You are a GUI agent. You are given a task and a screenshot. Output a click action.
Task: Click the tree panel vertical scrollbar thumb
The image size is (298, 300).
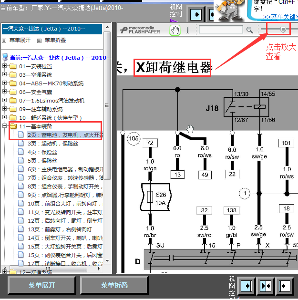107,105
